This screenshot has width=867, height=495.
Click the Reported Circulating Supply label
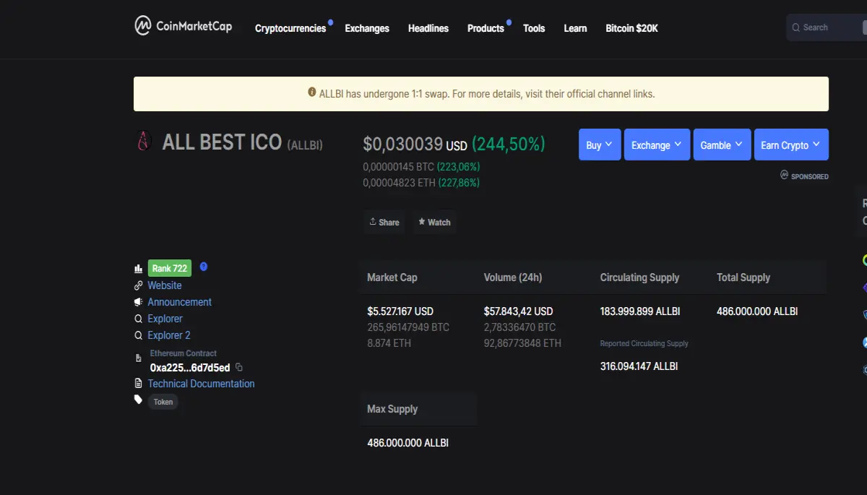pyautogui.click(x=644, y=344)
